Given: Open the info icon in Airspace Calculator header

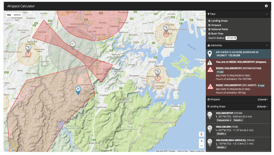Looking at the screenshot, I should click(266, 6).
